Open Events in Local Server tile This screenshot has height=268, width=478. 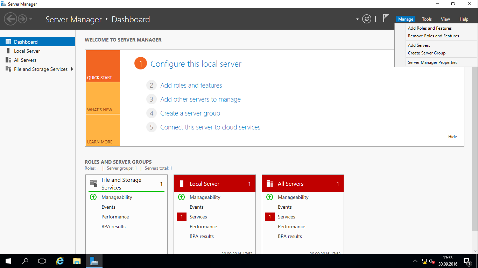[x=197, y=207]
